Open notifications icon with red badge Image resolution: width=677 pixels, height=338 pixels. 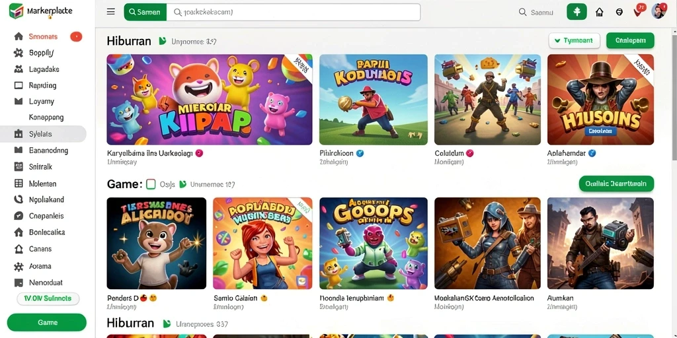click(639, 11)
